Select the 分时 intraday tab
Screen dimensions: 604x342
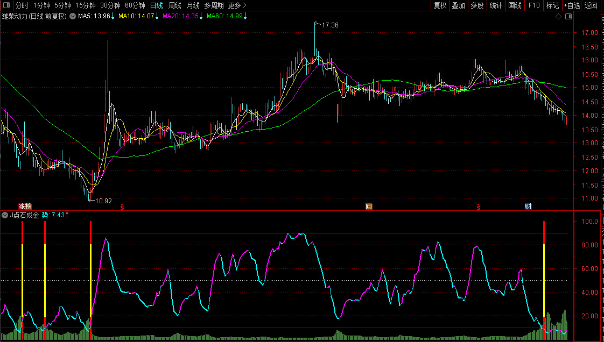[x=22, y=5]
